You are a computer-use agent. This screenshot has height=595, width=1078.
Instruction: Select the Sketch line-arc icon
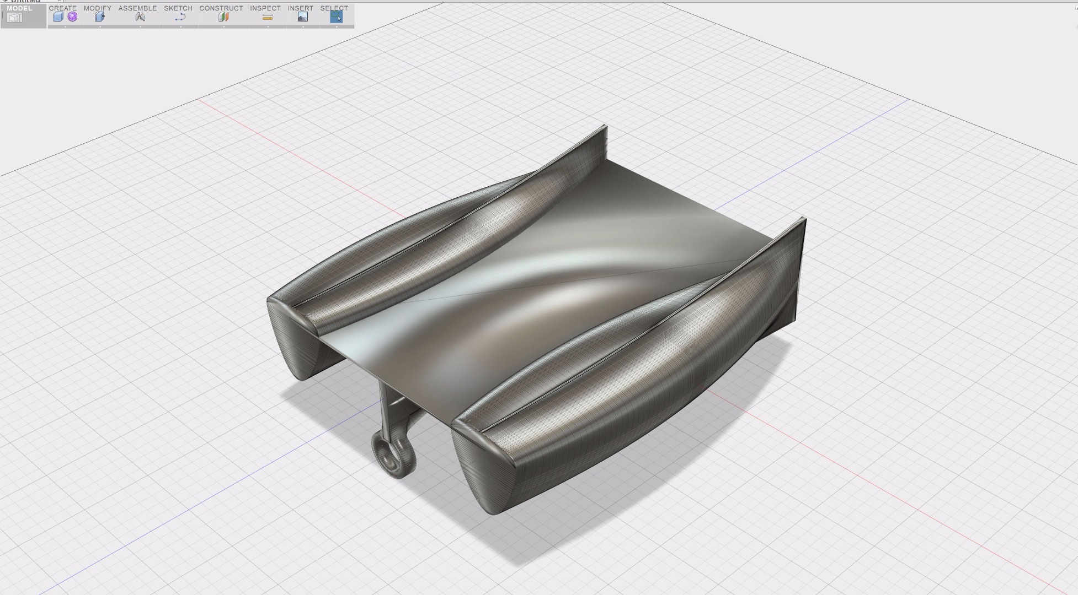(180, 17)
